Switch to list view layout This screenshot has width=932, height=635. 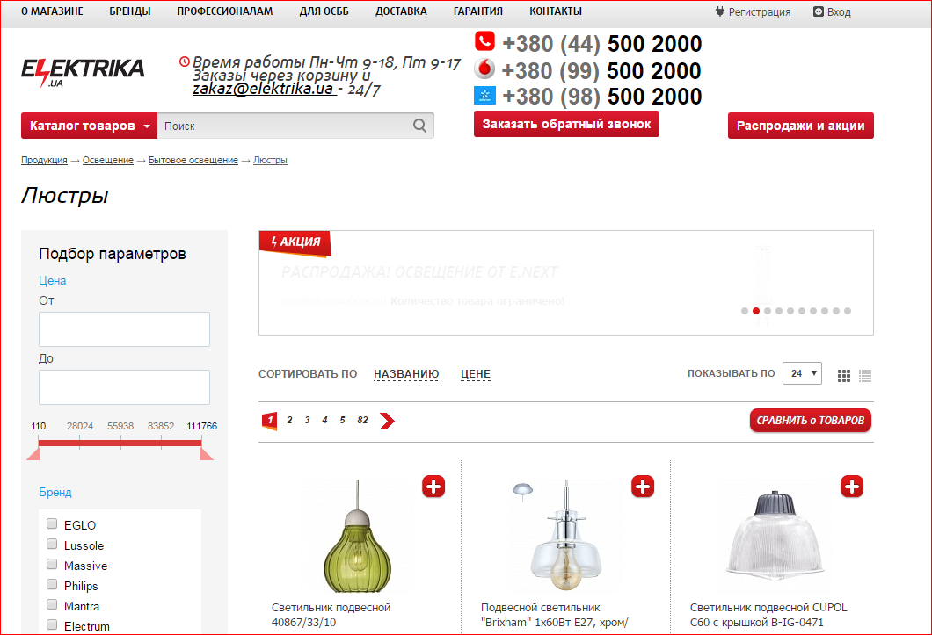pos(865,375)
